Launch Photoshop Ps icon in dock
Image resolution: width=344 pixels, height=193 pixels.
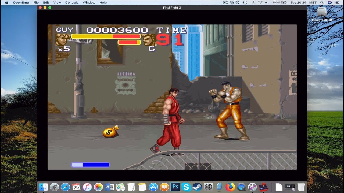pyautogui.click(x=175, y=187)
